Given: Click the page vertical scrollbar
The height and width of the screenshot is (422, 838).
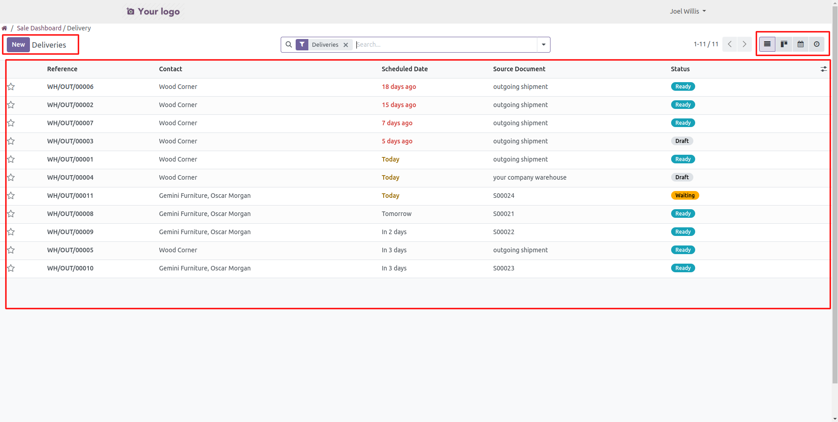Looking at the screenshot, I should [x=835, y=195].
